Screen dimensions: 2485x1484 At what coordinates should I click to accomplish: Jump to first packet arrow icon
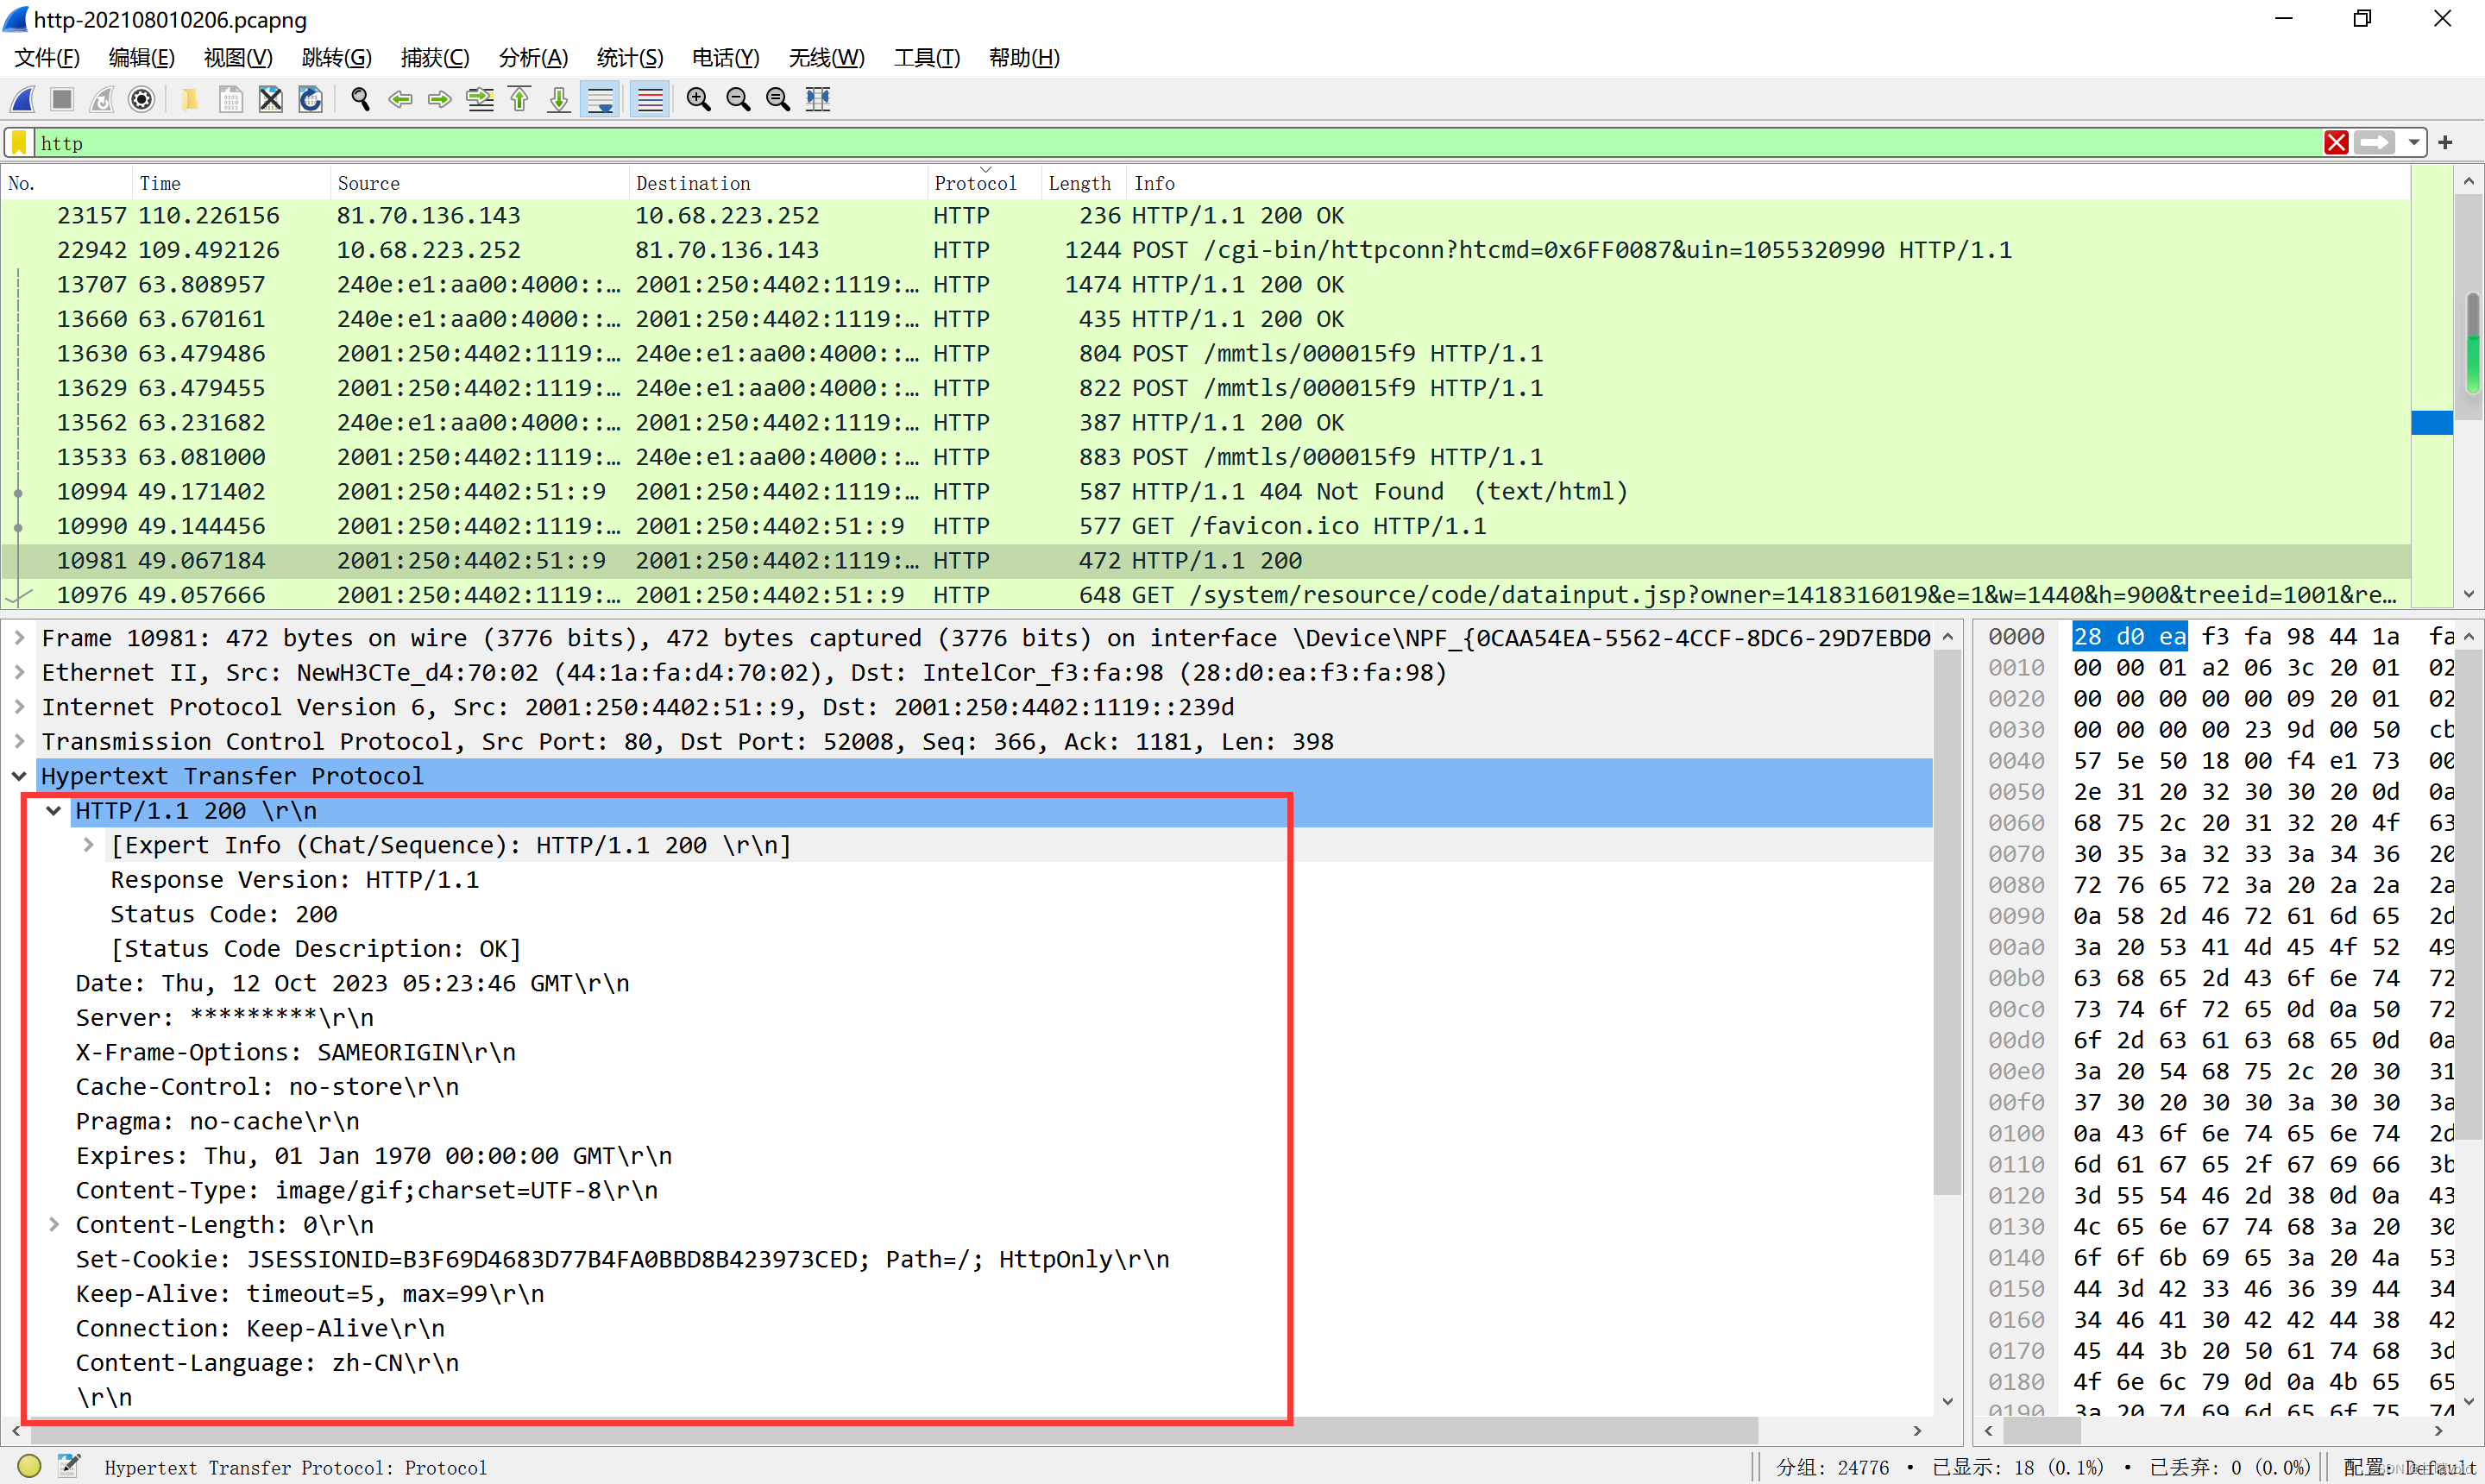point(520,99)
